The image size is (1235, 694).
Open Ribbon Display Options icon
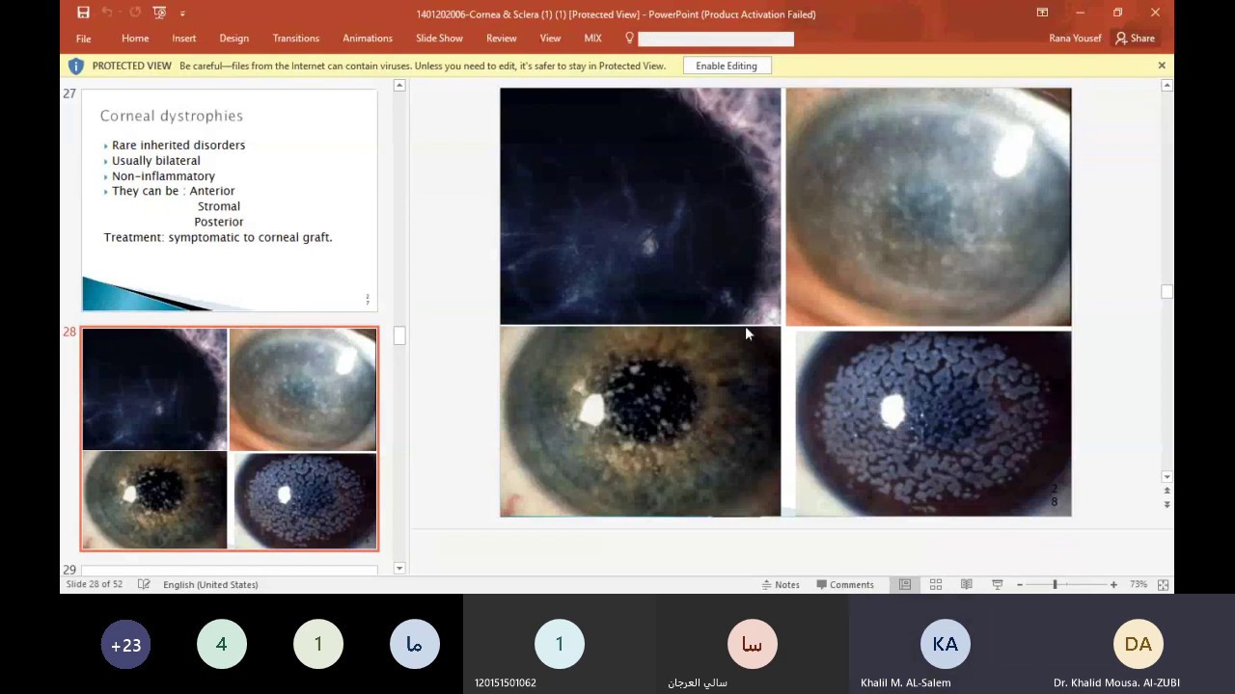pyautogui.click(x=1042, y=13)
